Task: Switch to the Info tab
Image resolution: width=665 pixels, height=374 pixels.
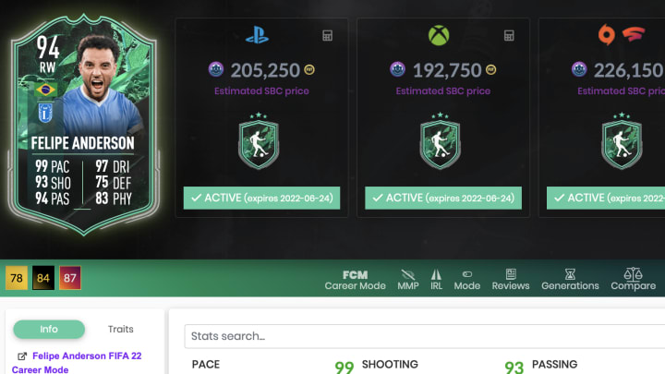Action: 49,329
